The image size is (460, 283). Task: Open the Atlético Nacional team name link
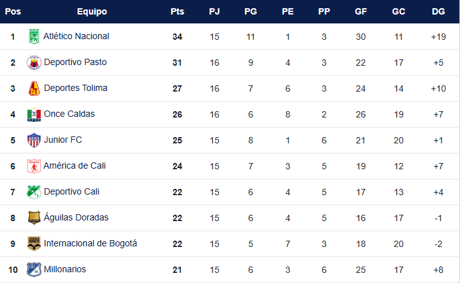[76, 37]
